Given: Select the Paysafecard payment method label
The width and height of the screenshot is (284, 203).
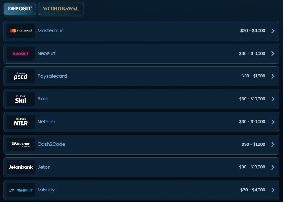Looking at the screenshot, I should tap(52, 76).
